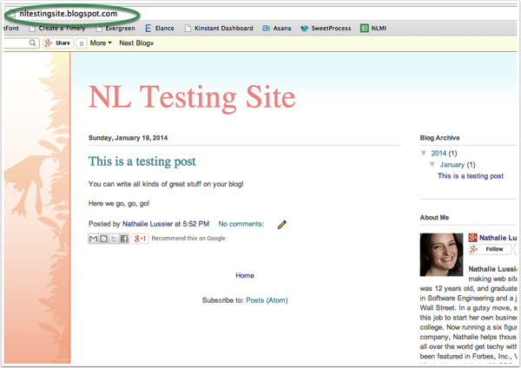This screenshot has width=521, height=368.
Task: Open Nathalie Lussier author link under post
Action: (148, 224)
